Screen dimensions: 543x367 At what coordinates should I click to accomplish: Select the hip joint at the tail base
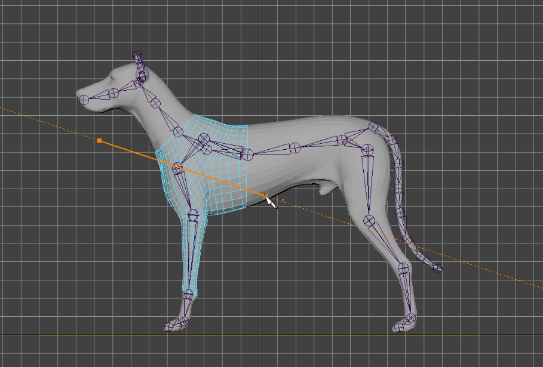(x=373, y=127)
